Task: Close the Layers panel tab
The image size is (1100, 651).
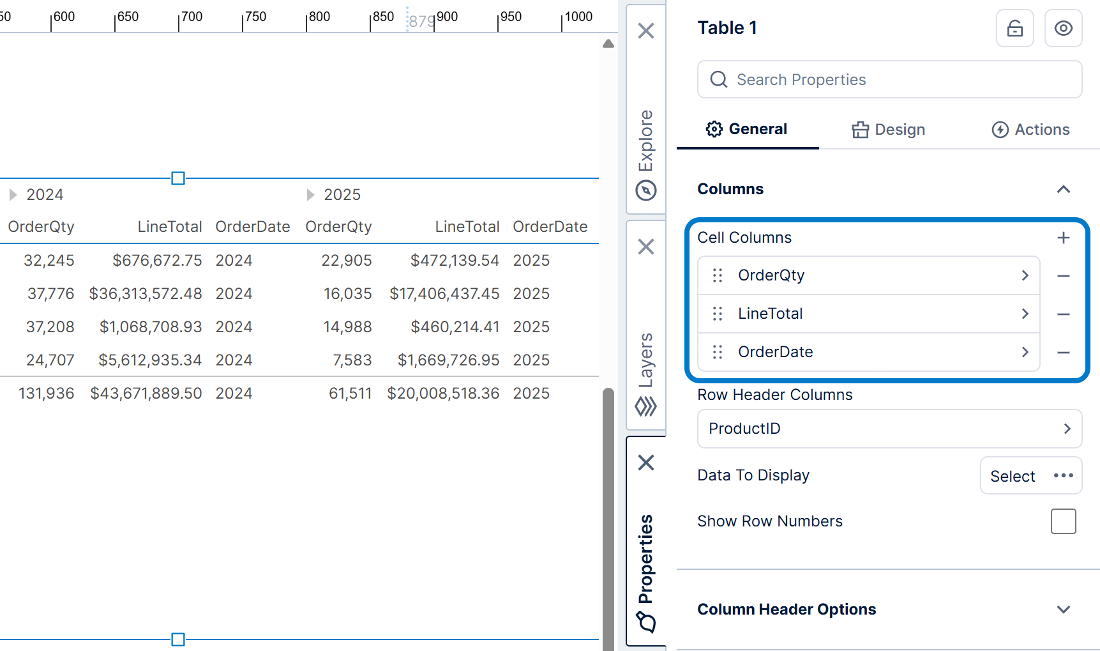Action: pos(646,247)
